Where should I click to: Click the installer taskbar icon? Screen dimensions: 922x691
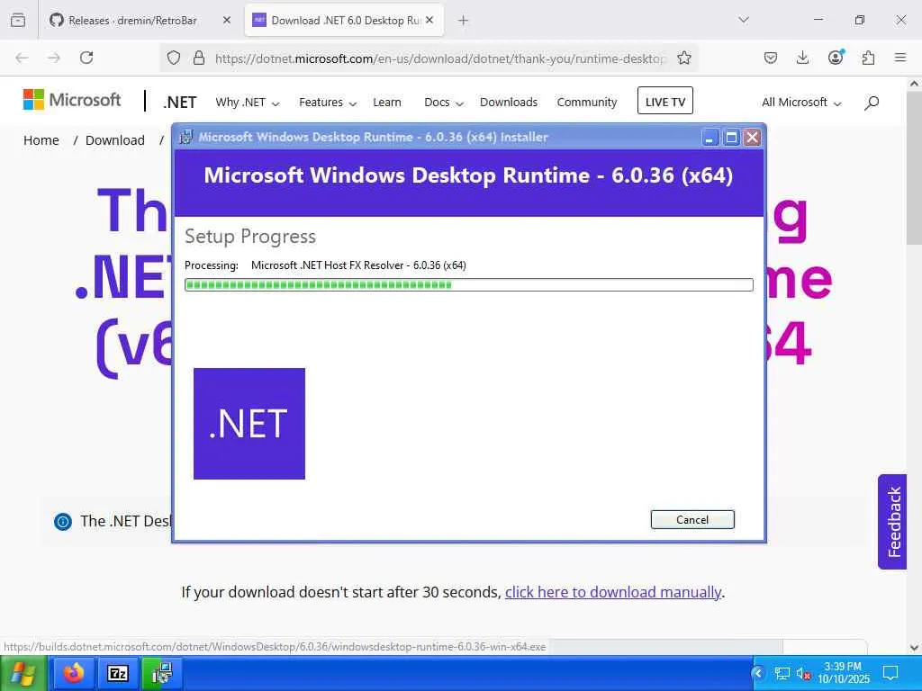pyautogui.click(x=162, y=673)
